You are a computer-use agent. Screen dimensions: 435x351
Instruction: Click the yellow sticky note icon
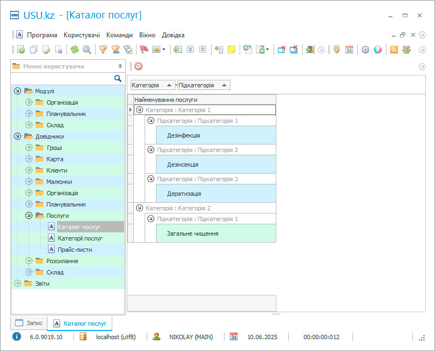[x=232, y=50]
